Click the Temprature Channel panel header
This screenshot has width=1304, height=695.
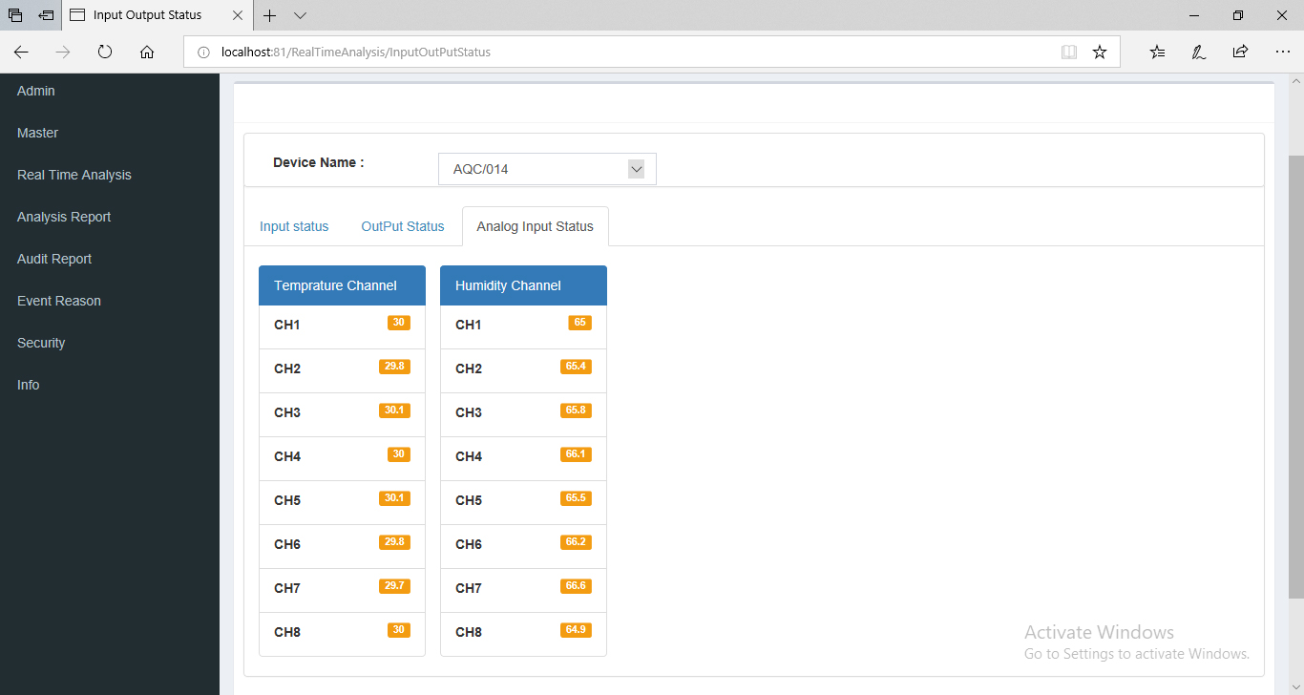click(x=342, y=285)
